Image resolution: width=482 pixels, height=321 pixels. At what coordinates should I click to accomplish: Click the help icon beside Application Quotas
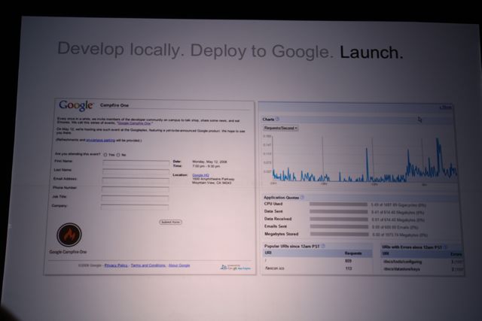pyautogui.click(x=302, y=197)
